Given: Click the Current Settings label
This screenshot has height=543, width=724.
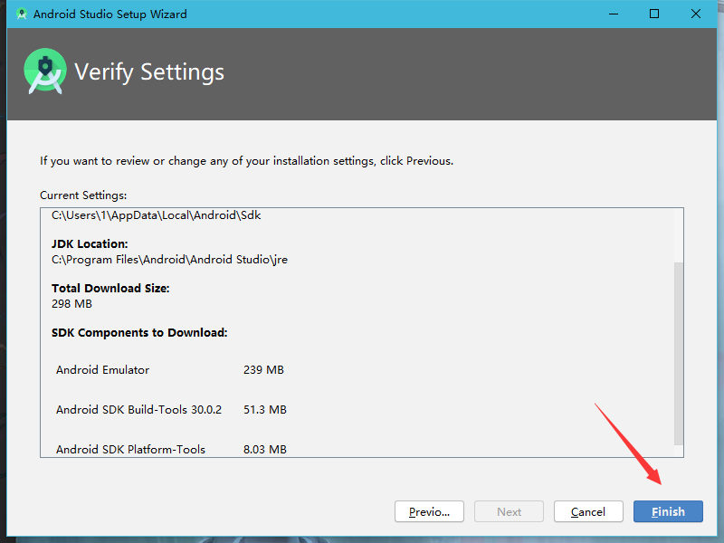Looking at the screenshot, I should [83, 195].
